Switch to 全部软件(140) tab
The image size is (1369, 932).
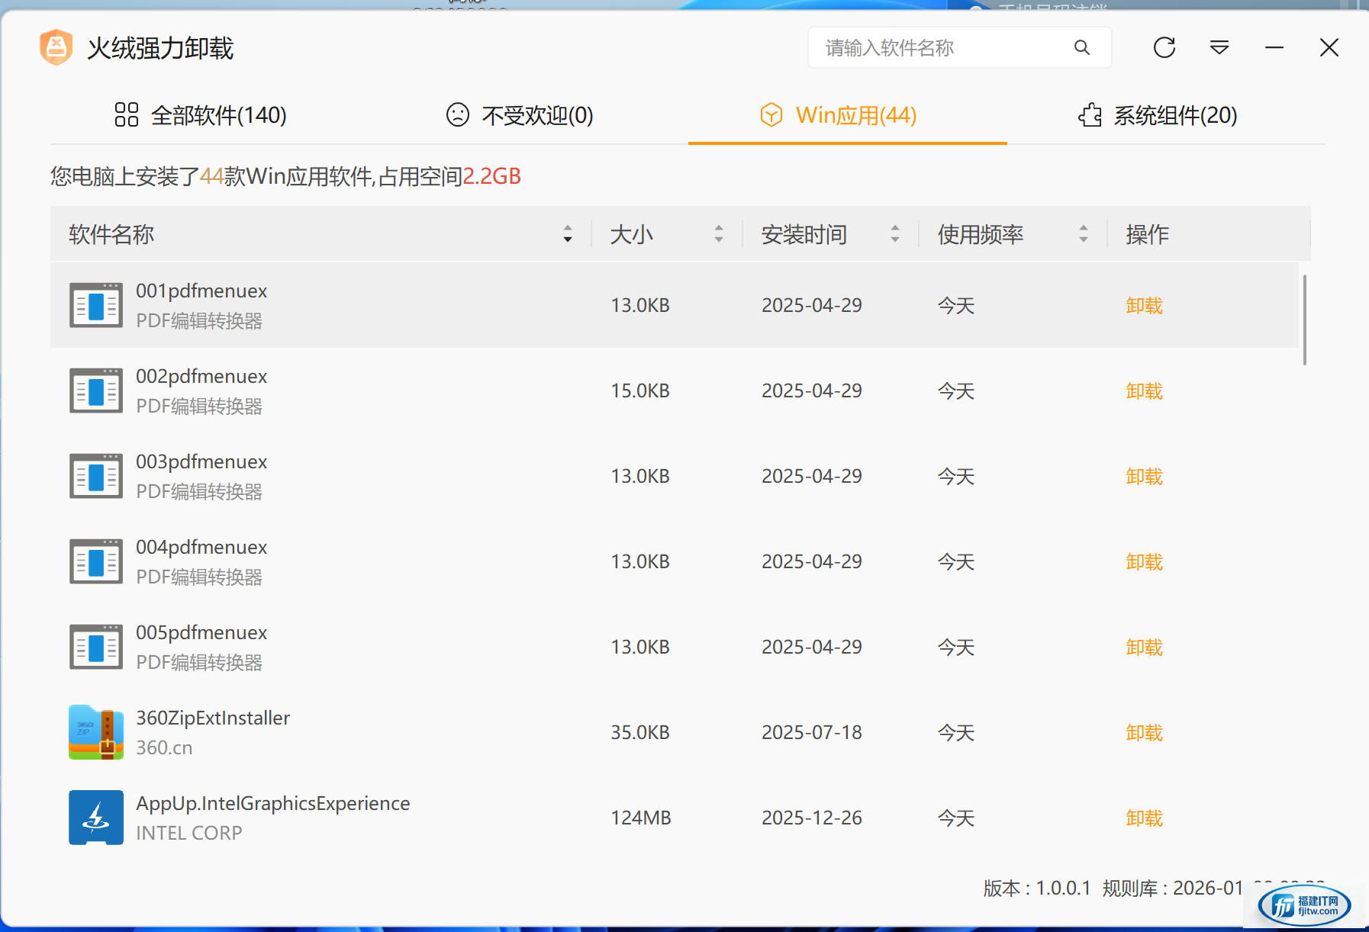pyautogui.click(x=201, y=115)
